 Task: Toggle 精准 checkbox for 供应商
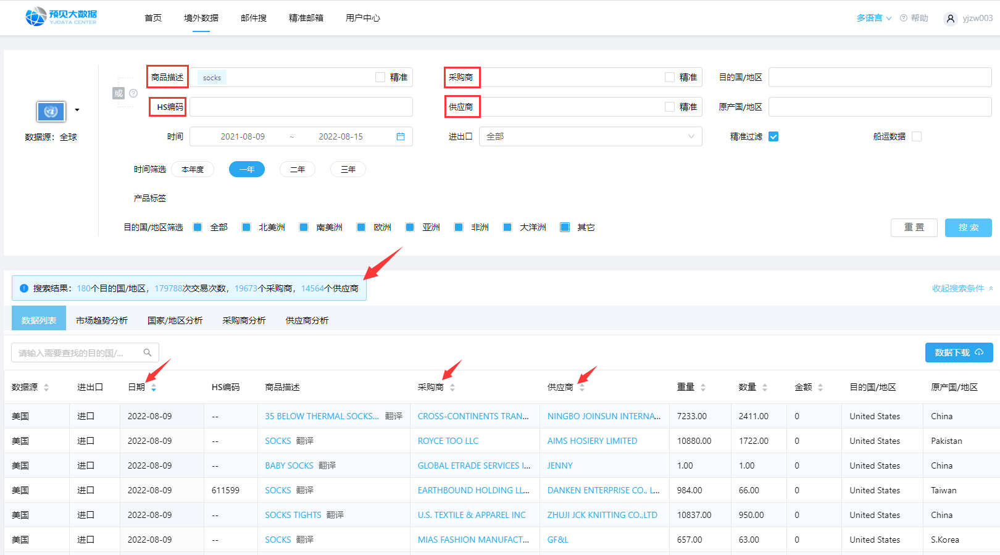(x=670, y=107)
